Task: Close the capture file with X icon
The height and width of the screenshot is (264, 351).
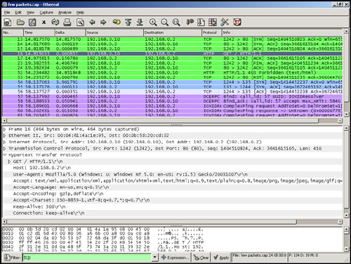Action: pos(44,22)
